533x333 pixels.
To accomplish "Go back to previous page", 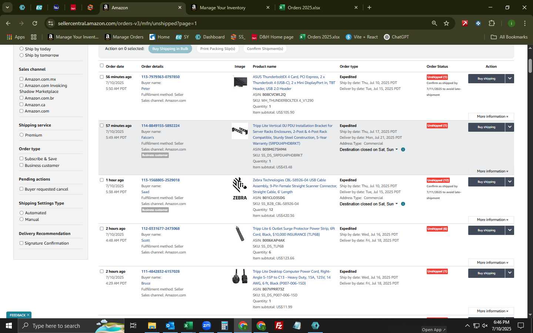I will pyautogui.click(x=8, y=23).
